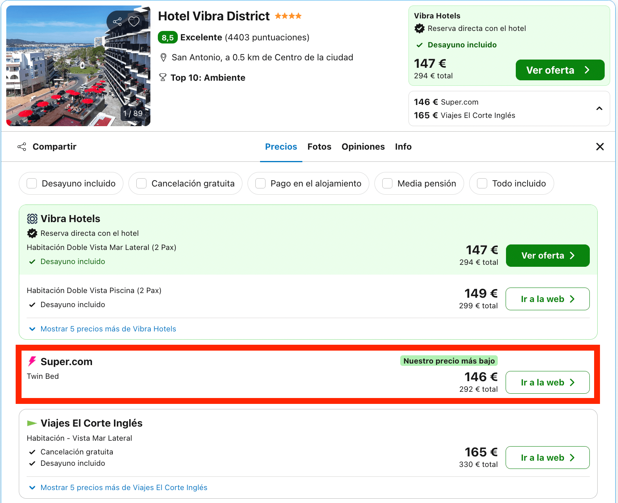Screen dimensions: 618x503
Task: Click the share icon on hotel photo
Action: pos(117,22)
